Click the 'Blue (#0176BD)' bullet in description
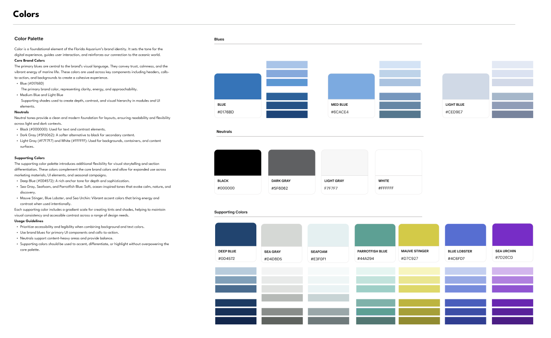Viewport: 551px width, 338px height. click(32, 84)
